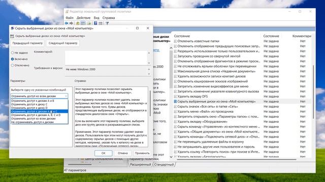Click the «ОК» button

(104, 153)
